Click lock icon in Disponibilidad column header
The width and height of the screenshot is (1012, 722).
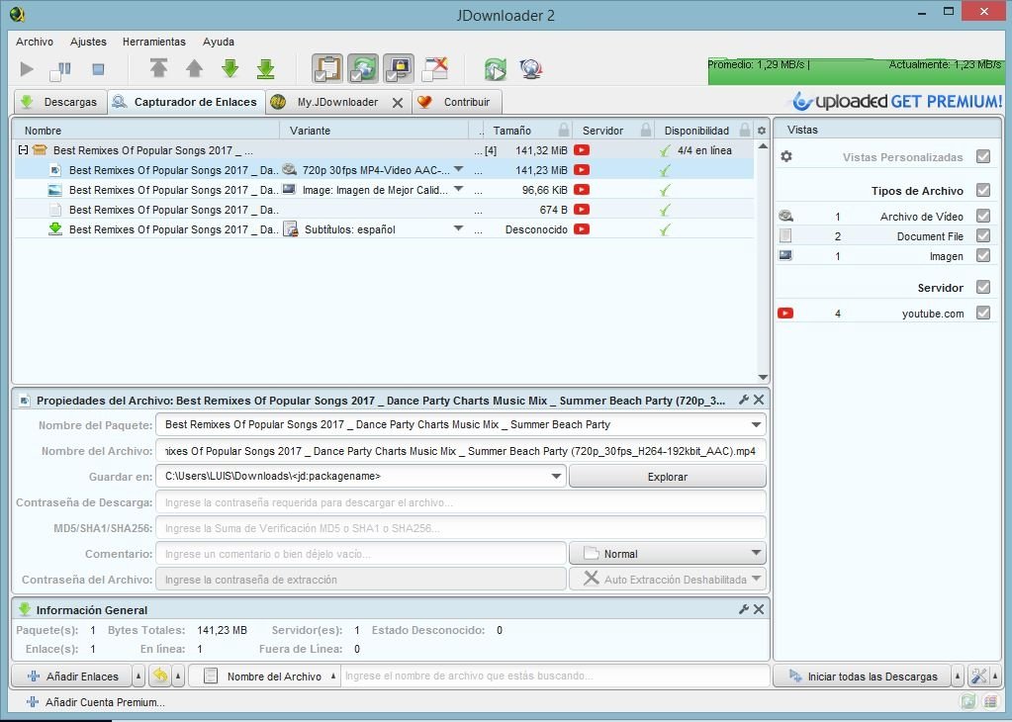coord(745,130)
